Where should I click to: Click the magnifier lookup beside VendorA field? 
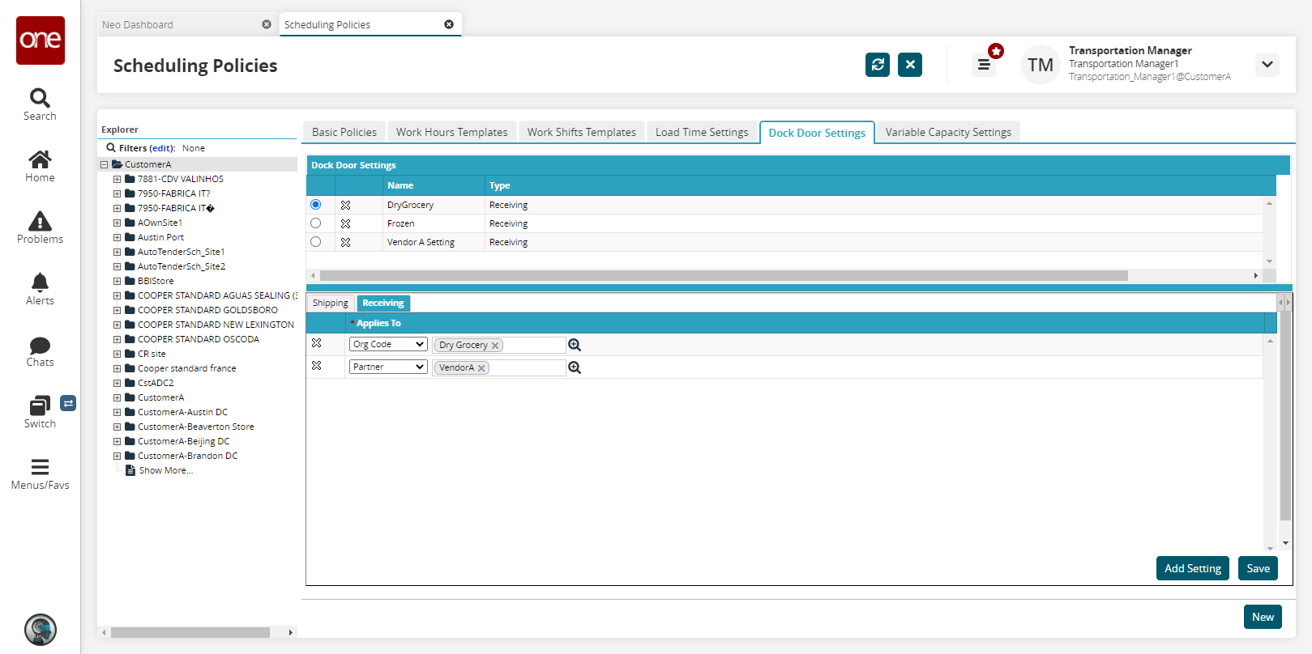[x=575, y=367]
